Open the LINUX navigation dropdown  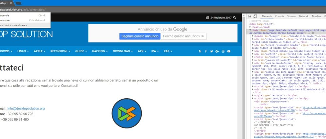(x=23, y=51)
